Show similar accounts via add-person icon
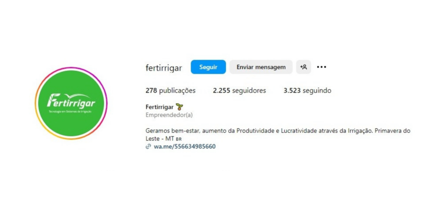The width and height of the screenshot is (430, 215). (303, 67)
